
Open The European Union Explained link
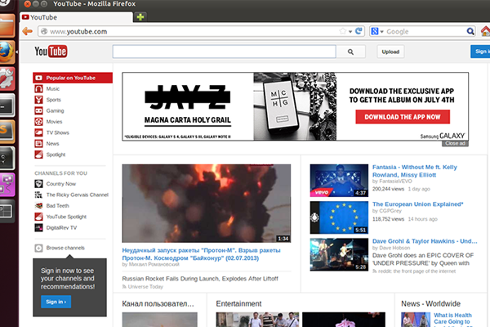tap(417, 204)
